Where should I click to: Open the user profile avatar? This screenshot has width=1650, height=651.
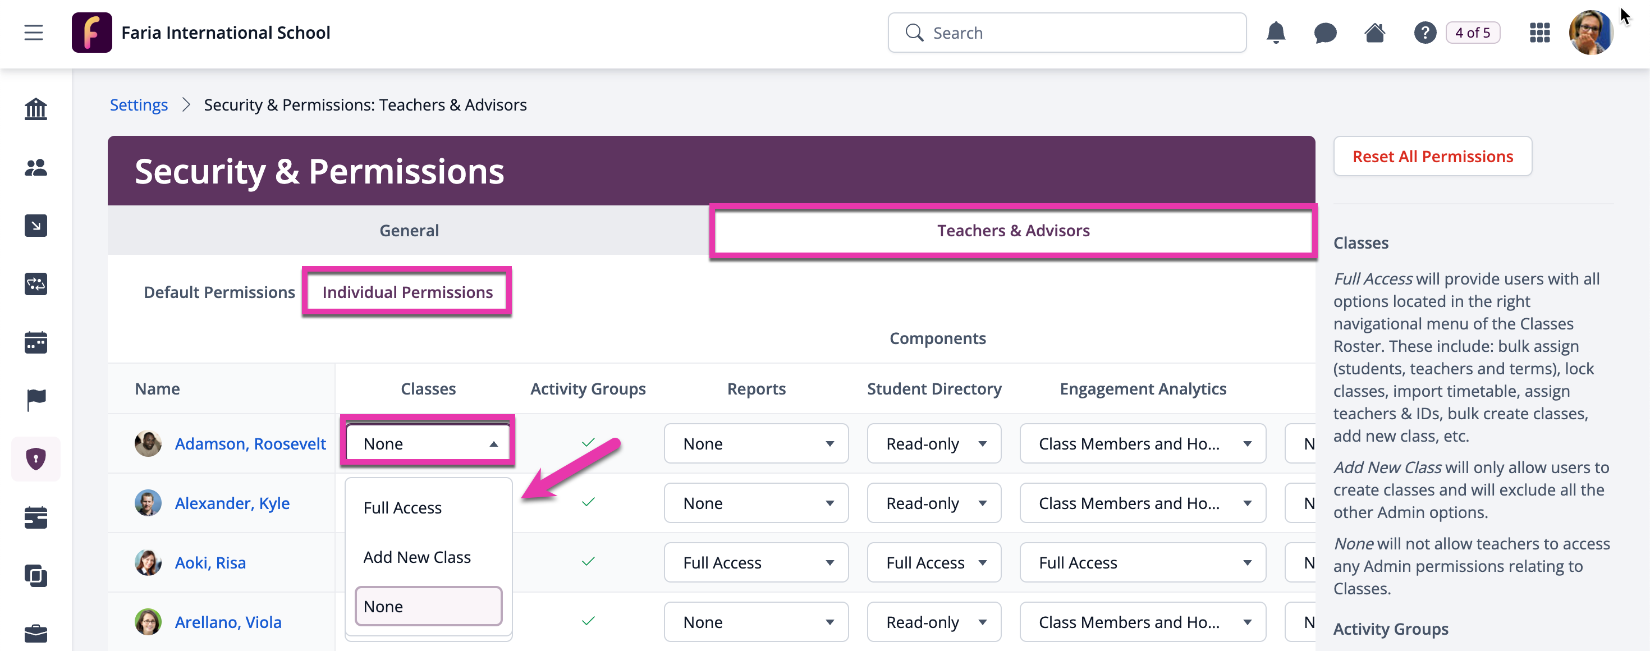tap(1591, 33)
